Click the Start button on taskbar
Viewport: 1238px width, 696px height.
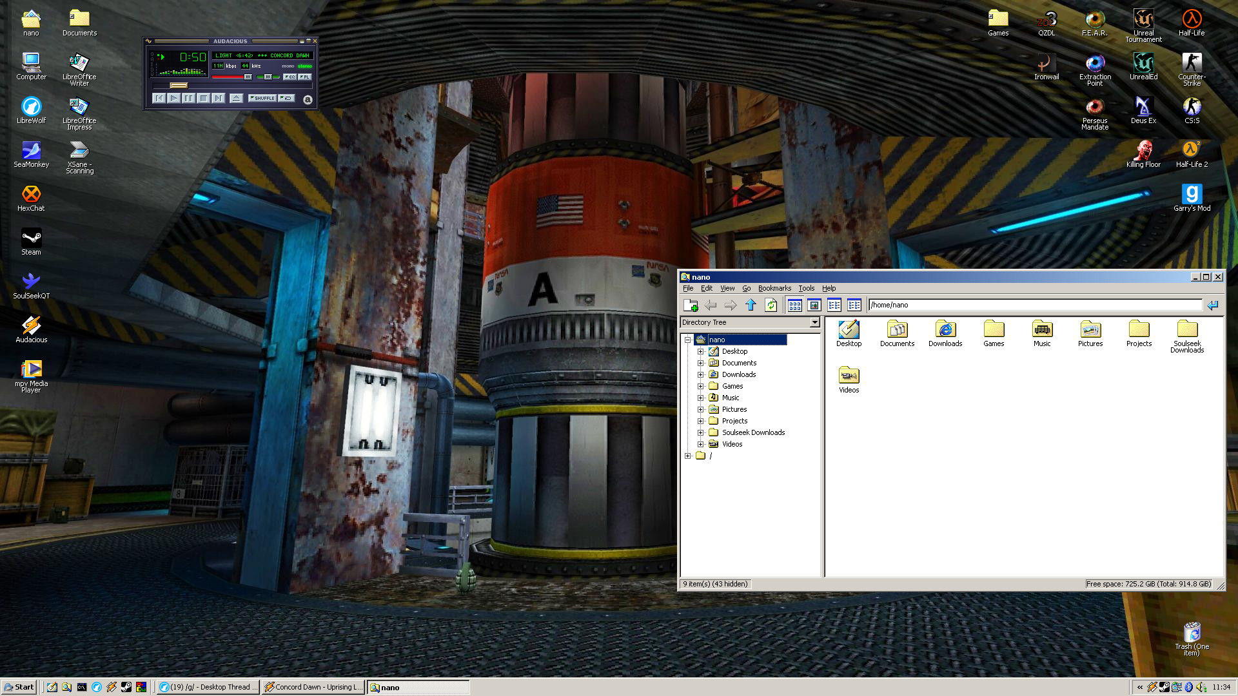tap(19, 687)
